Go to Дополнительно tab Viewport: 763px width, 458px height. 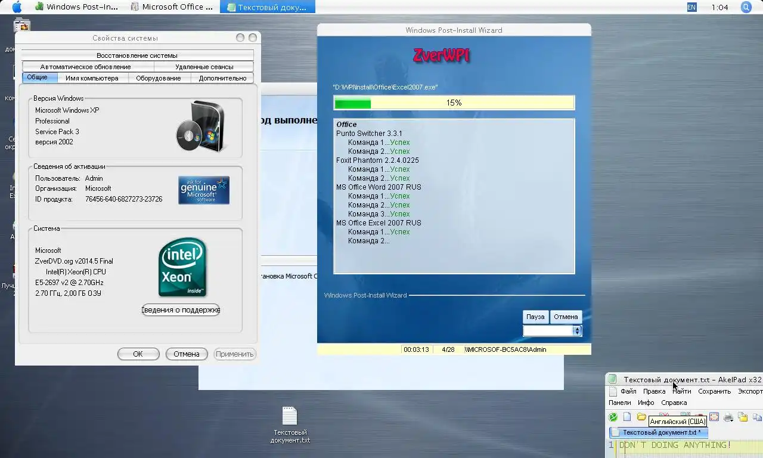click(x=222, y=78)
